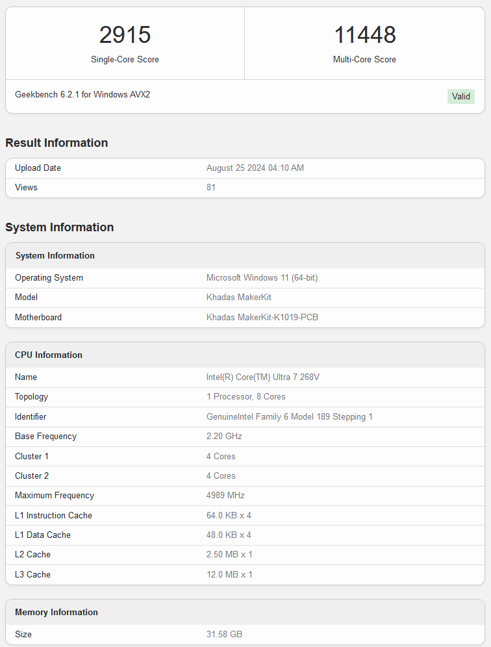Select the upload date August 25 2024 value
Screen dimensions: 491x647
coord(255,168)
